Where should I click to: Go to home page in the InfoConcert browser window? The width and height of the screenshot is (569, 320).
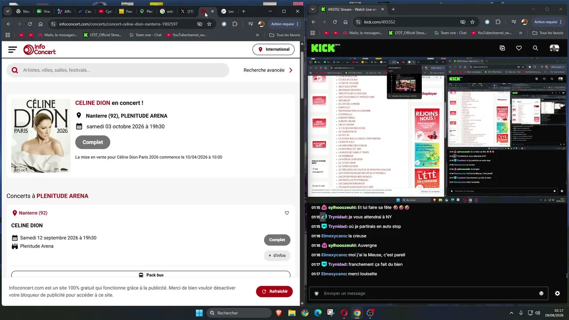40,24
